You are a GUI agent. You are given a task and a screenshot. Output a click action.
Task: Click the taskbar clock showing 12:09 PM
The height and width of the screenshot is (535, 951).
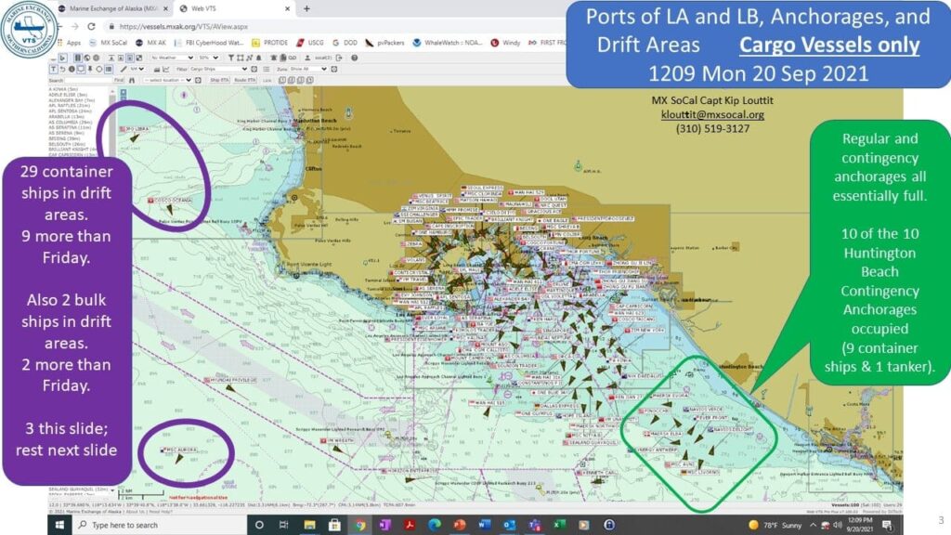[859, 525]
